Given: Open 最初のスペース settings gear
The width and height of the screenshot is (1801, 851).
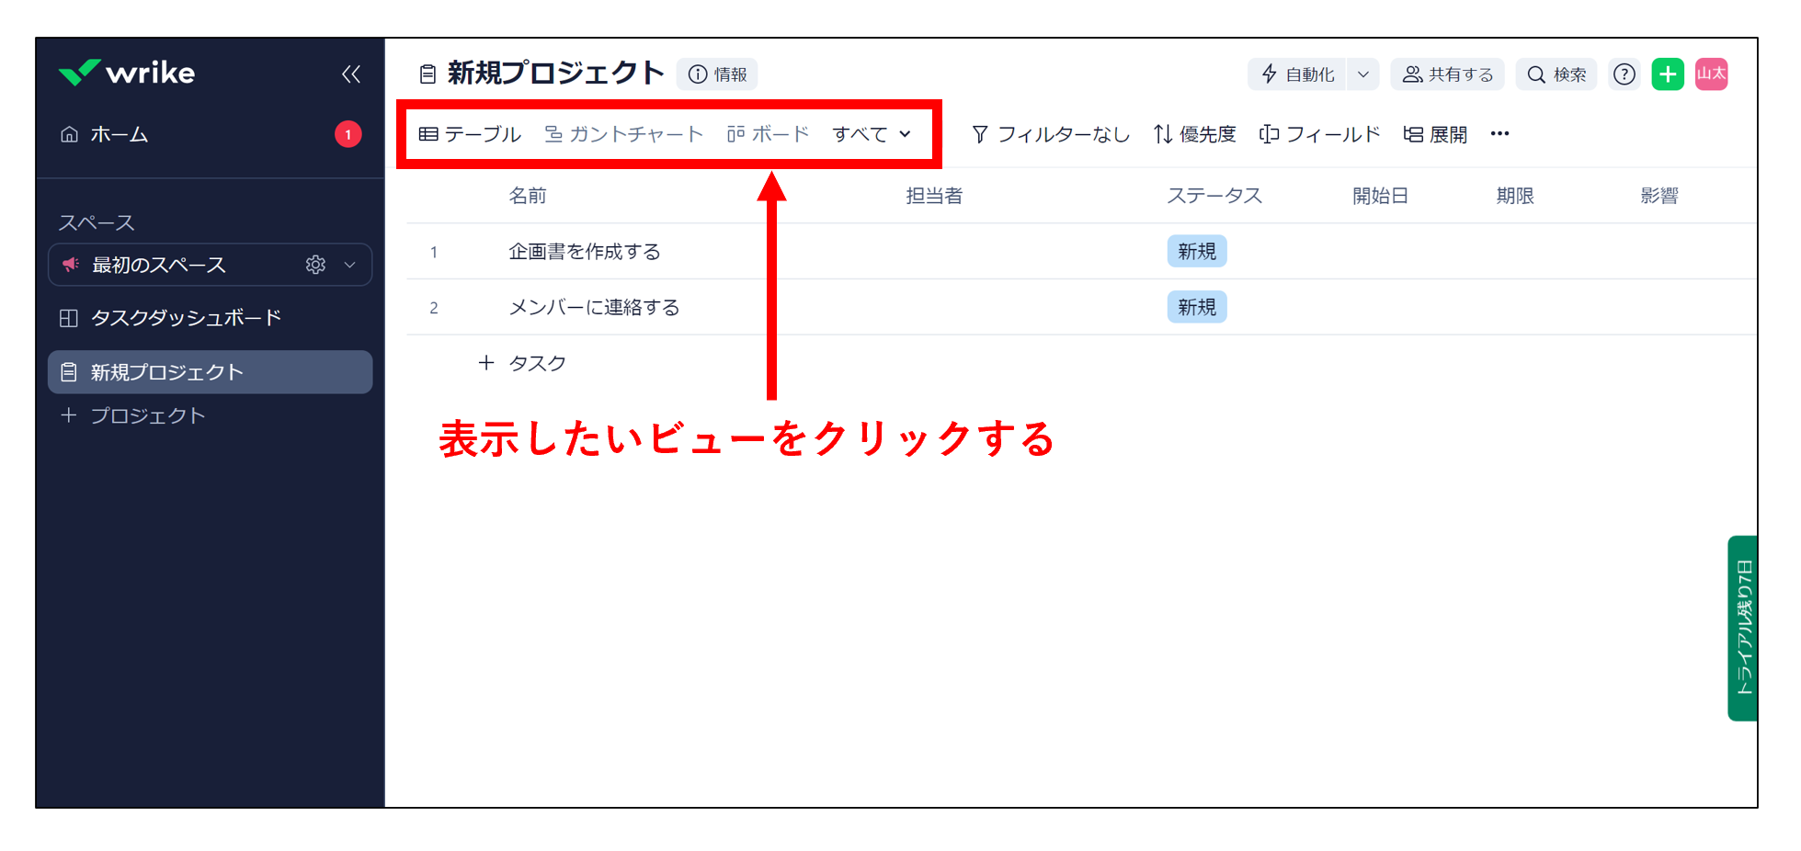Looking at the screenshot, I should pyautogui.click(x=315, y=265).
